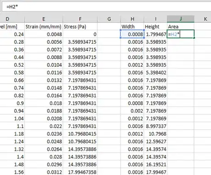Click the stress cell with value 17.99467358
This screenshot has width=211, height=175.
pos(80,172)
